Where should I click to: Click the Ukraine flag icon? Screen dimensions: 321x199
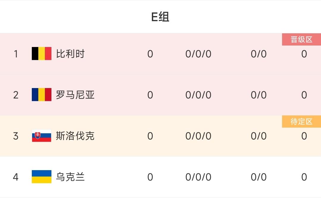click(42, 177)
